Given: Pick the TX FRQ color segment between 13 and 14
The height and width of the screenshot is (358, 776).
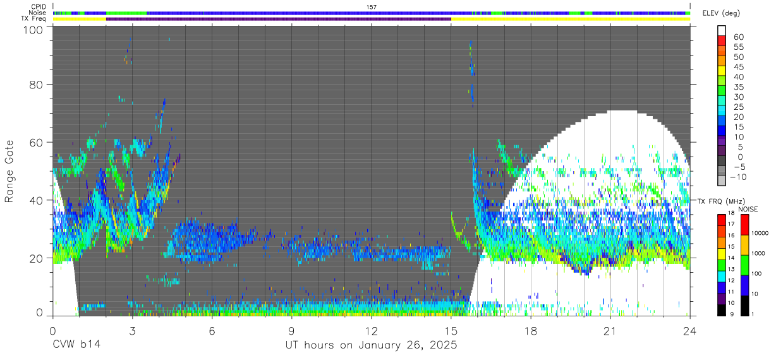Looking at the screenshot, I should [722, 264].
